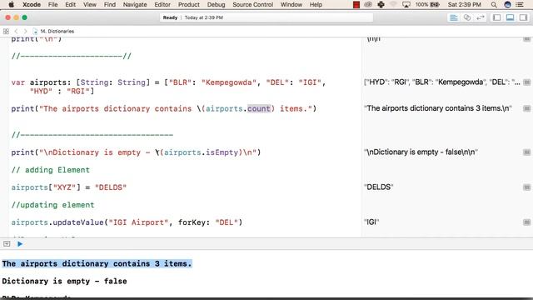
Task: Show inline result for airports declaration
Action: [x=526, y=82]
